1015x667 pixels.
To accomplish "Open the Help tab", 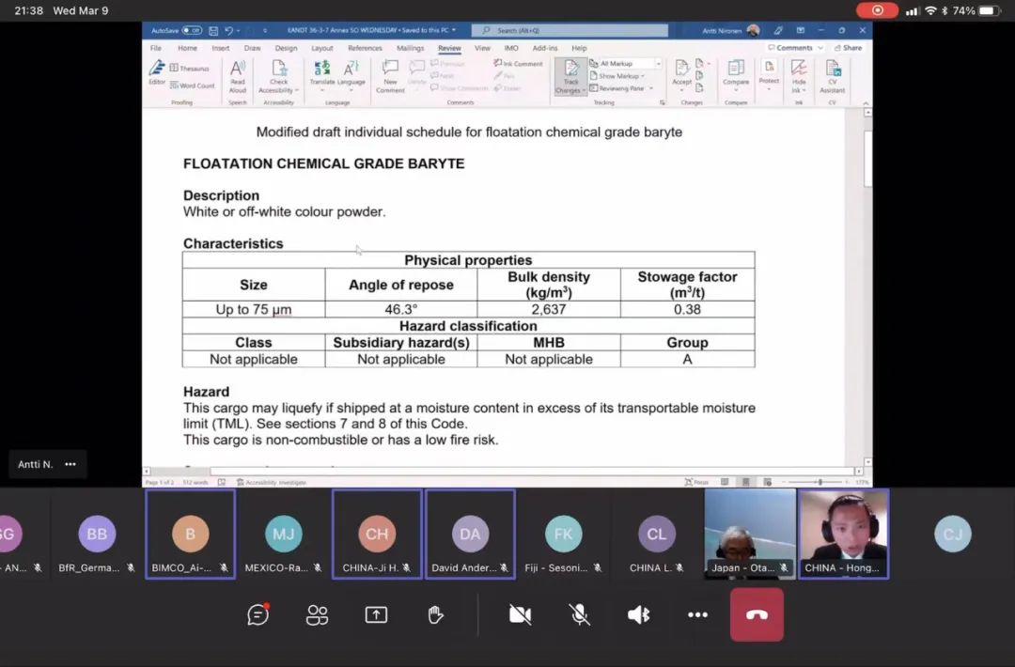I will [x=579, y=48].
